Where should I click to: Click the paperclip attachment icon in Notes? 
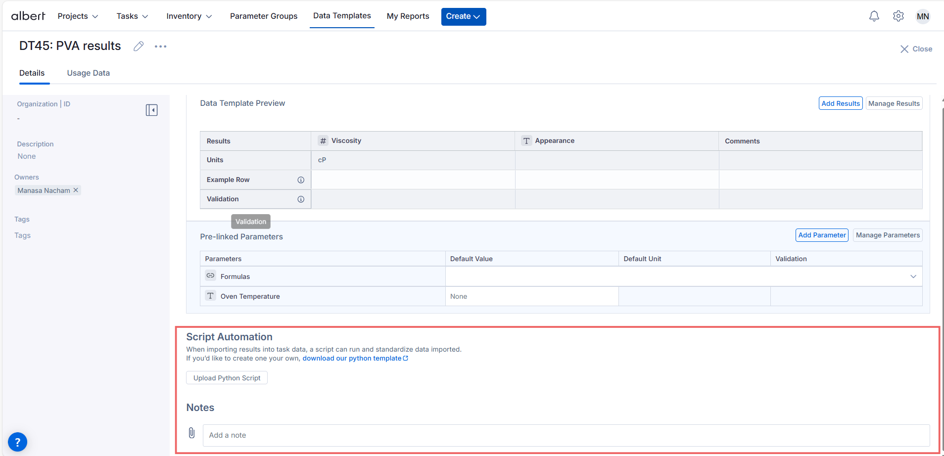pos(192,433)
